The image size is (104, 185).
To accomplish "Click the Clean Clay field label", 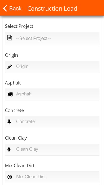I will tap(16, 138).
